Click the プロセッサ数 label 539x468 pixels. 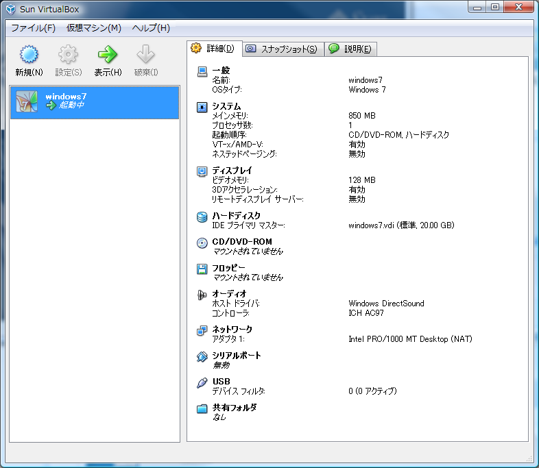[232, 125]
